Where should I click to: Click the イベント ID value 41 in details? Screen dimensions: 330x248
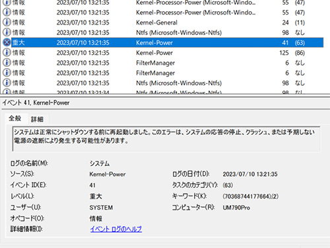tap(92, 185)
